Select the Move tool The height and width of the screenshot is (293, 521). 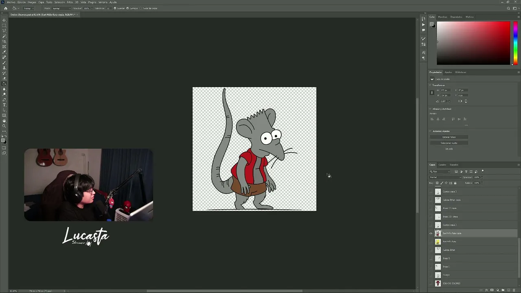tap(4, 20)
